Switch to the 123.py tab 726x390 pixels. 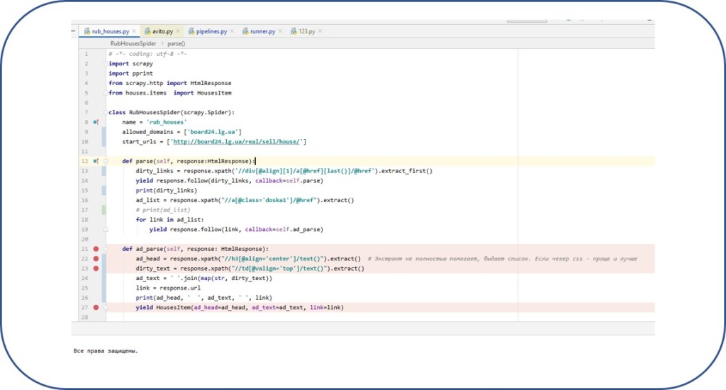point(306,31)
